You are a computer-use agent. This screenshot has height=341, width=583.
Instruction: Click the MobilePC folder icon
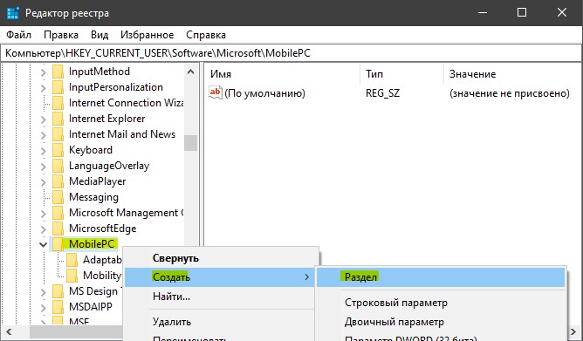click(58, 244)
